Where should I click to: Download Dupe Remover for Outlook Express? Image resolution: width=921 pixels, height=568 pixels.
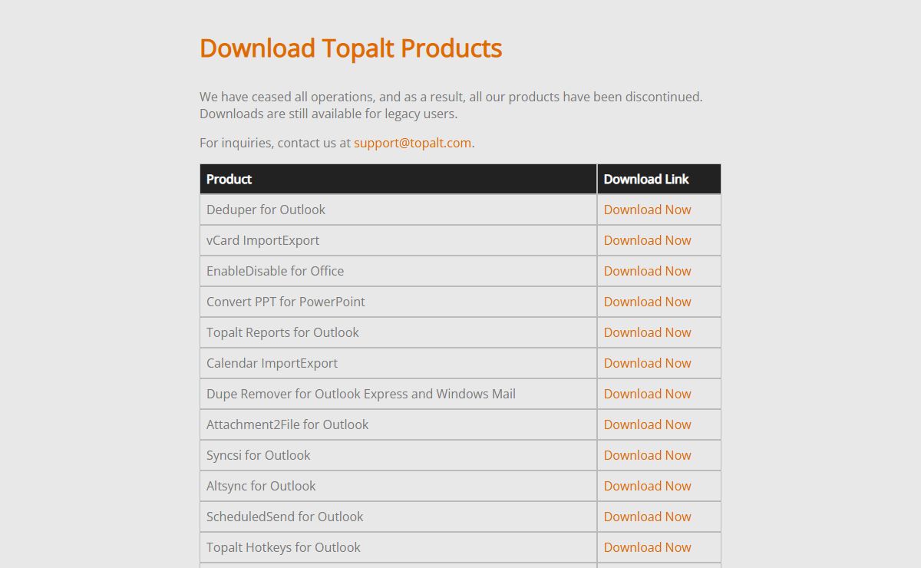tap(647, 394)
